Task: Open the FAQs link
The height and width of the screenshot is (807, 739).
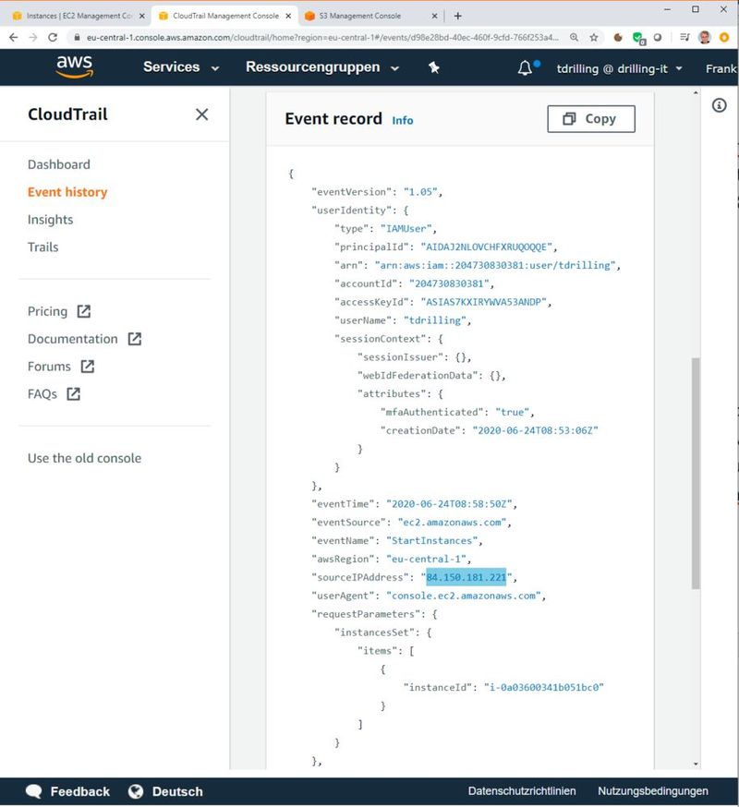Action: [42, 394]
